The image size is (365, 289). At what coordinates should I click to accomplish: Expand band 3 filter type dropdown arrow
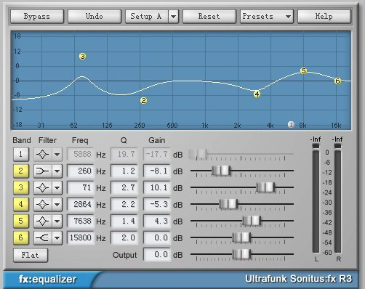pyautogui.click(x=57, y=188)
